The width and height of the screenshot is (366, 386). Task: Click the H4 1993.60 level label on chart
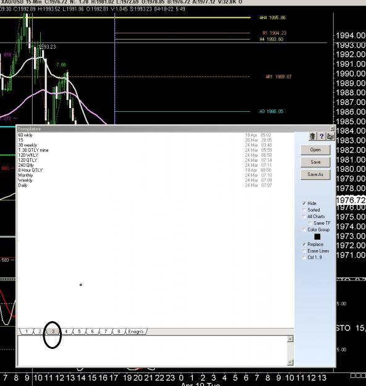pyautogui.click(x=271, y=39)
